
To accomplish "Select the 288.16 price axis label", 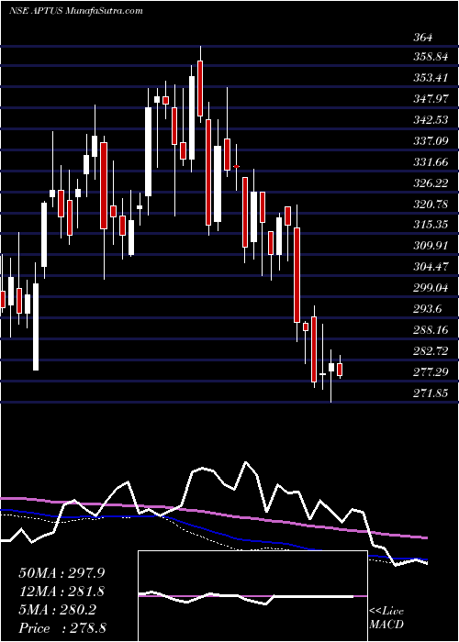I will coord(430,330).
